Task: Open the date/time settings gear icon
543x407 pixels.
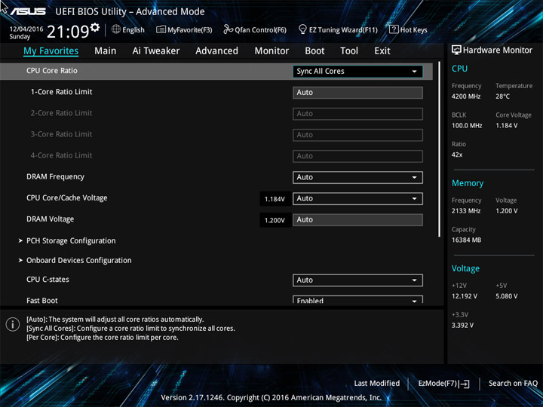Action: pyautogui.click(x=94, y=27)
